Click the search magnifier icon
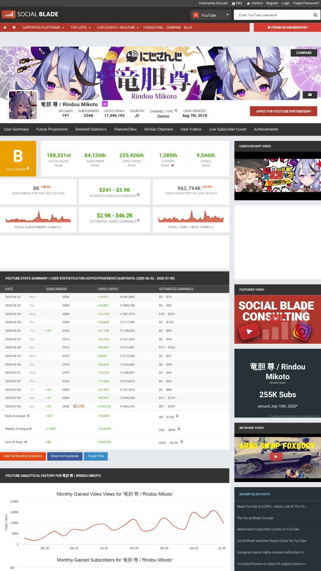This screenshot has height=571, width=321. tap(315, 15)
